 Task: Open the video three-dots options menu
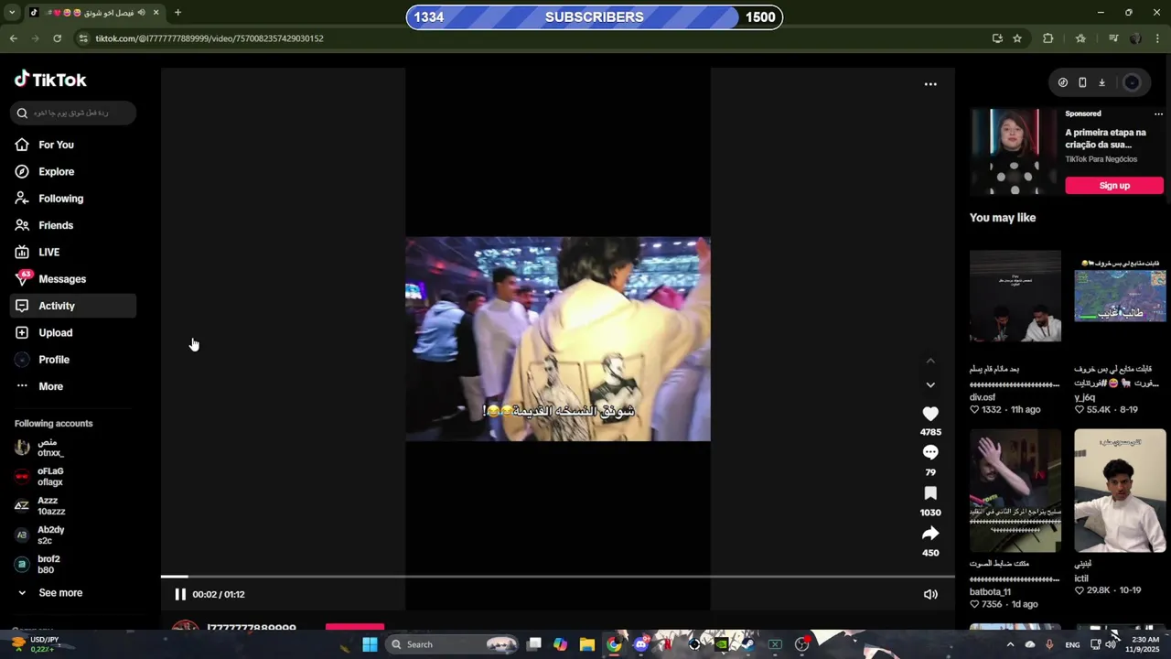[x=930, y=84]
